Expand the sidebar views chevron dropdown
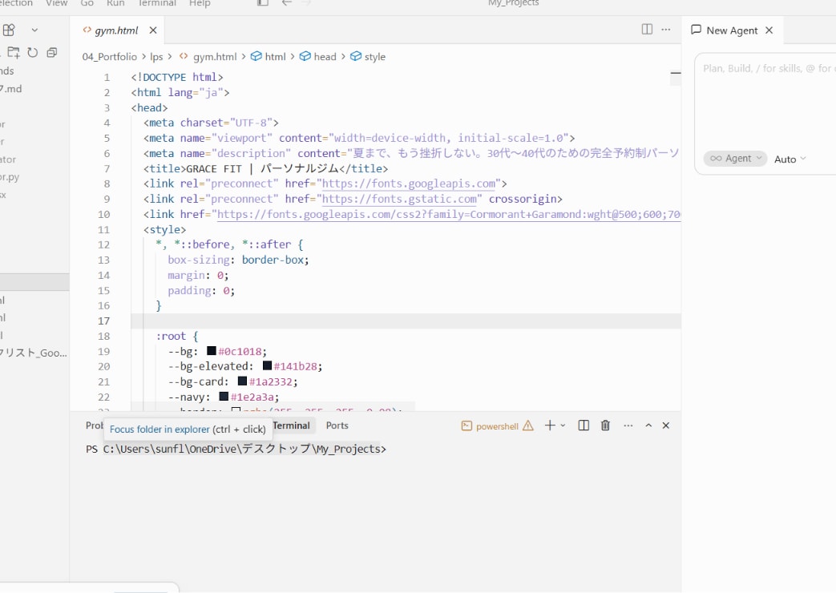 (34, 30)
